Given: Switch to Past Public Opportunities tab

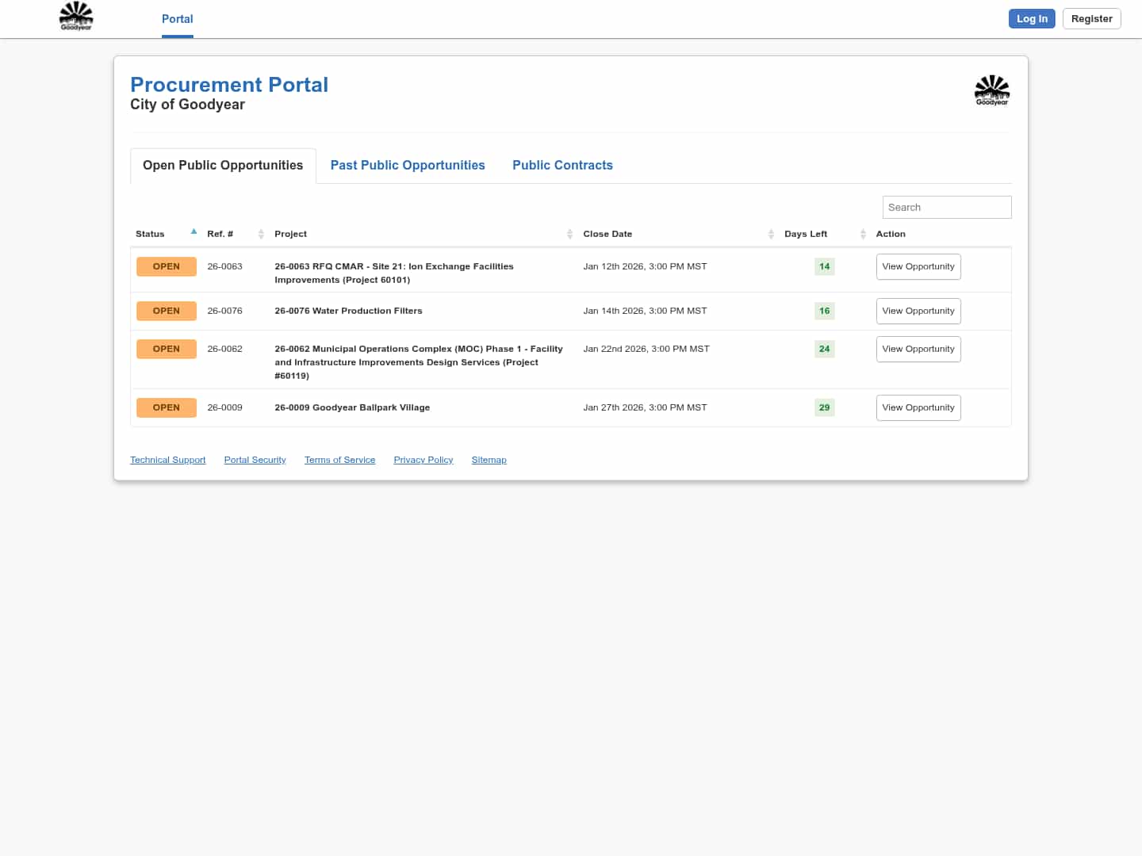Looking at the screenshot, I should tap(408, 165).
